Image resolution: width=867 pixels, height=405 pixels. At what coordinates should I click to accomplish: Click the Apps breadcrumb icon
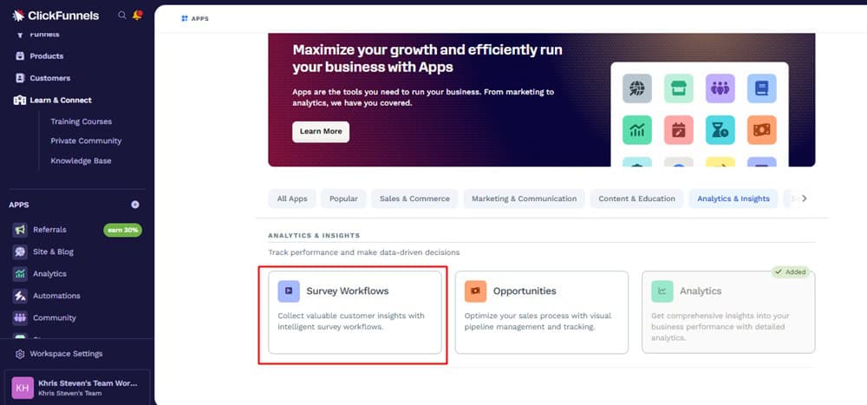coord(185,19)
